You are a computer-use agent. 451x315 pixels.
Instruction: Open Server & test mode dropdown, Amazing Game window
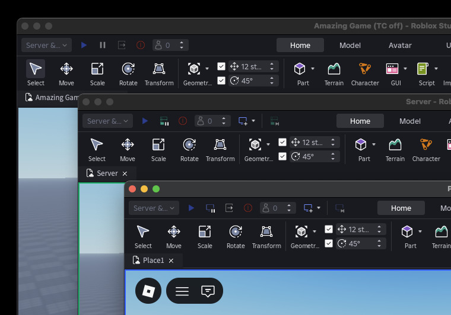[x=46, y=45]
